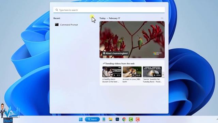Open the three-dots menu beside the Today date
The image size is (218, 123).
click(x=162, y=18)
